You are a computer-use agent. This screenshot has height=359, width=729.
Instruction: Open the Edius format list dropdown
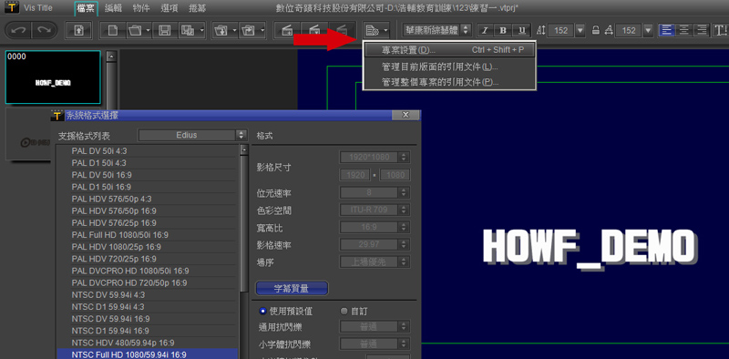192,136
